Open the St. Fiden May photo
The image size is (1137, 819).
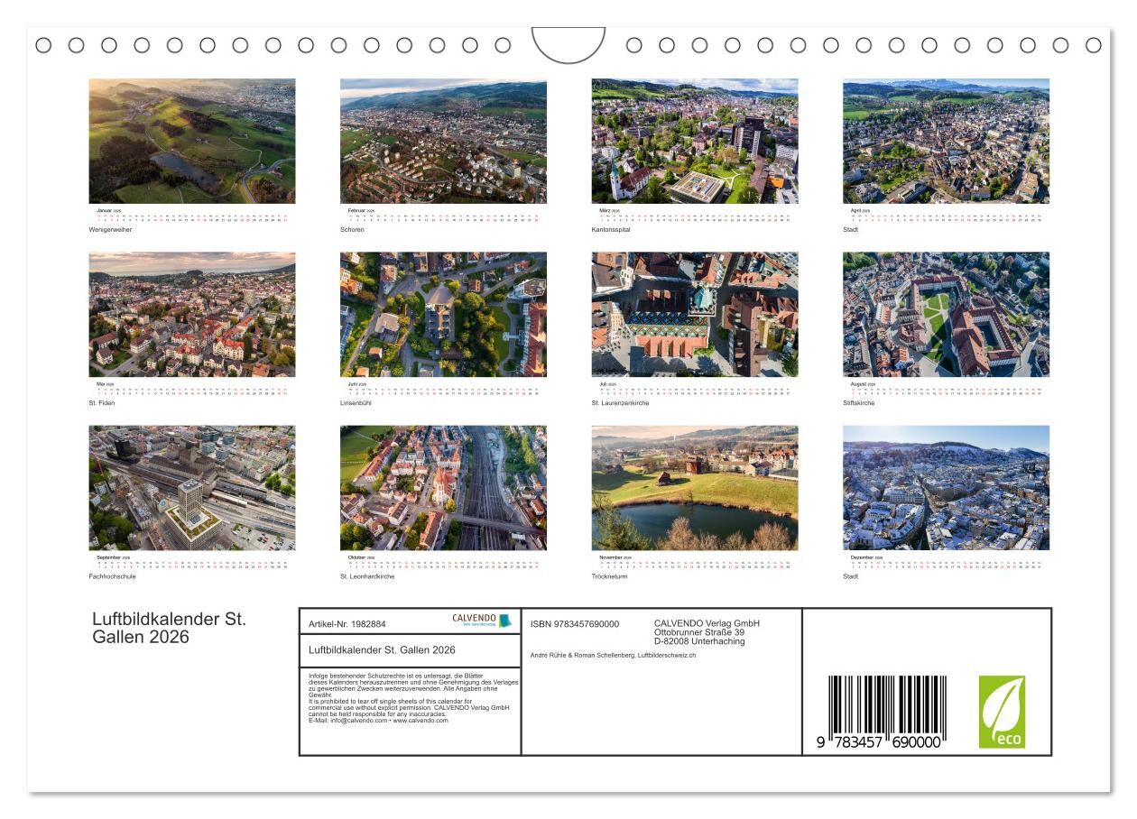coord(191,314)
